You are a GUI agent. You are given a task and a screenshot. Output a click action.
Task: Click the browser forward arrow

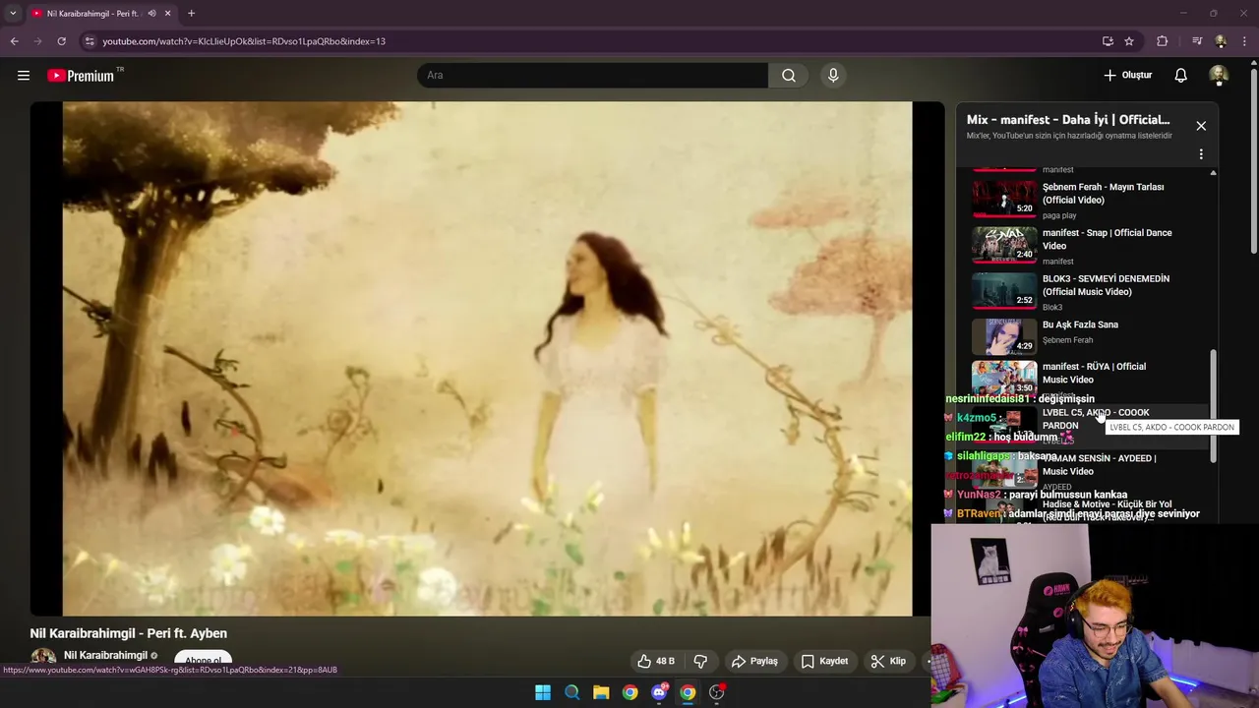coord(37,41)
